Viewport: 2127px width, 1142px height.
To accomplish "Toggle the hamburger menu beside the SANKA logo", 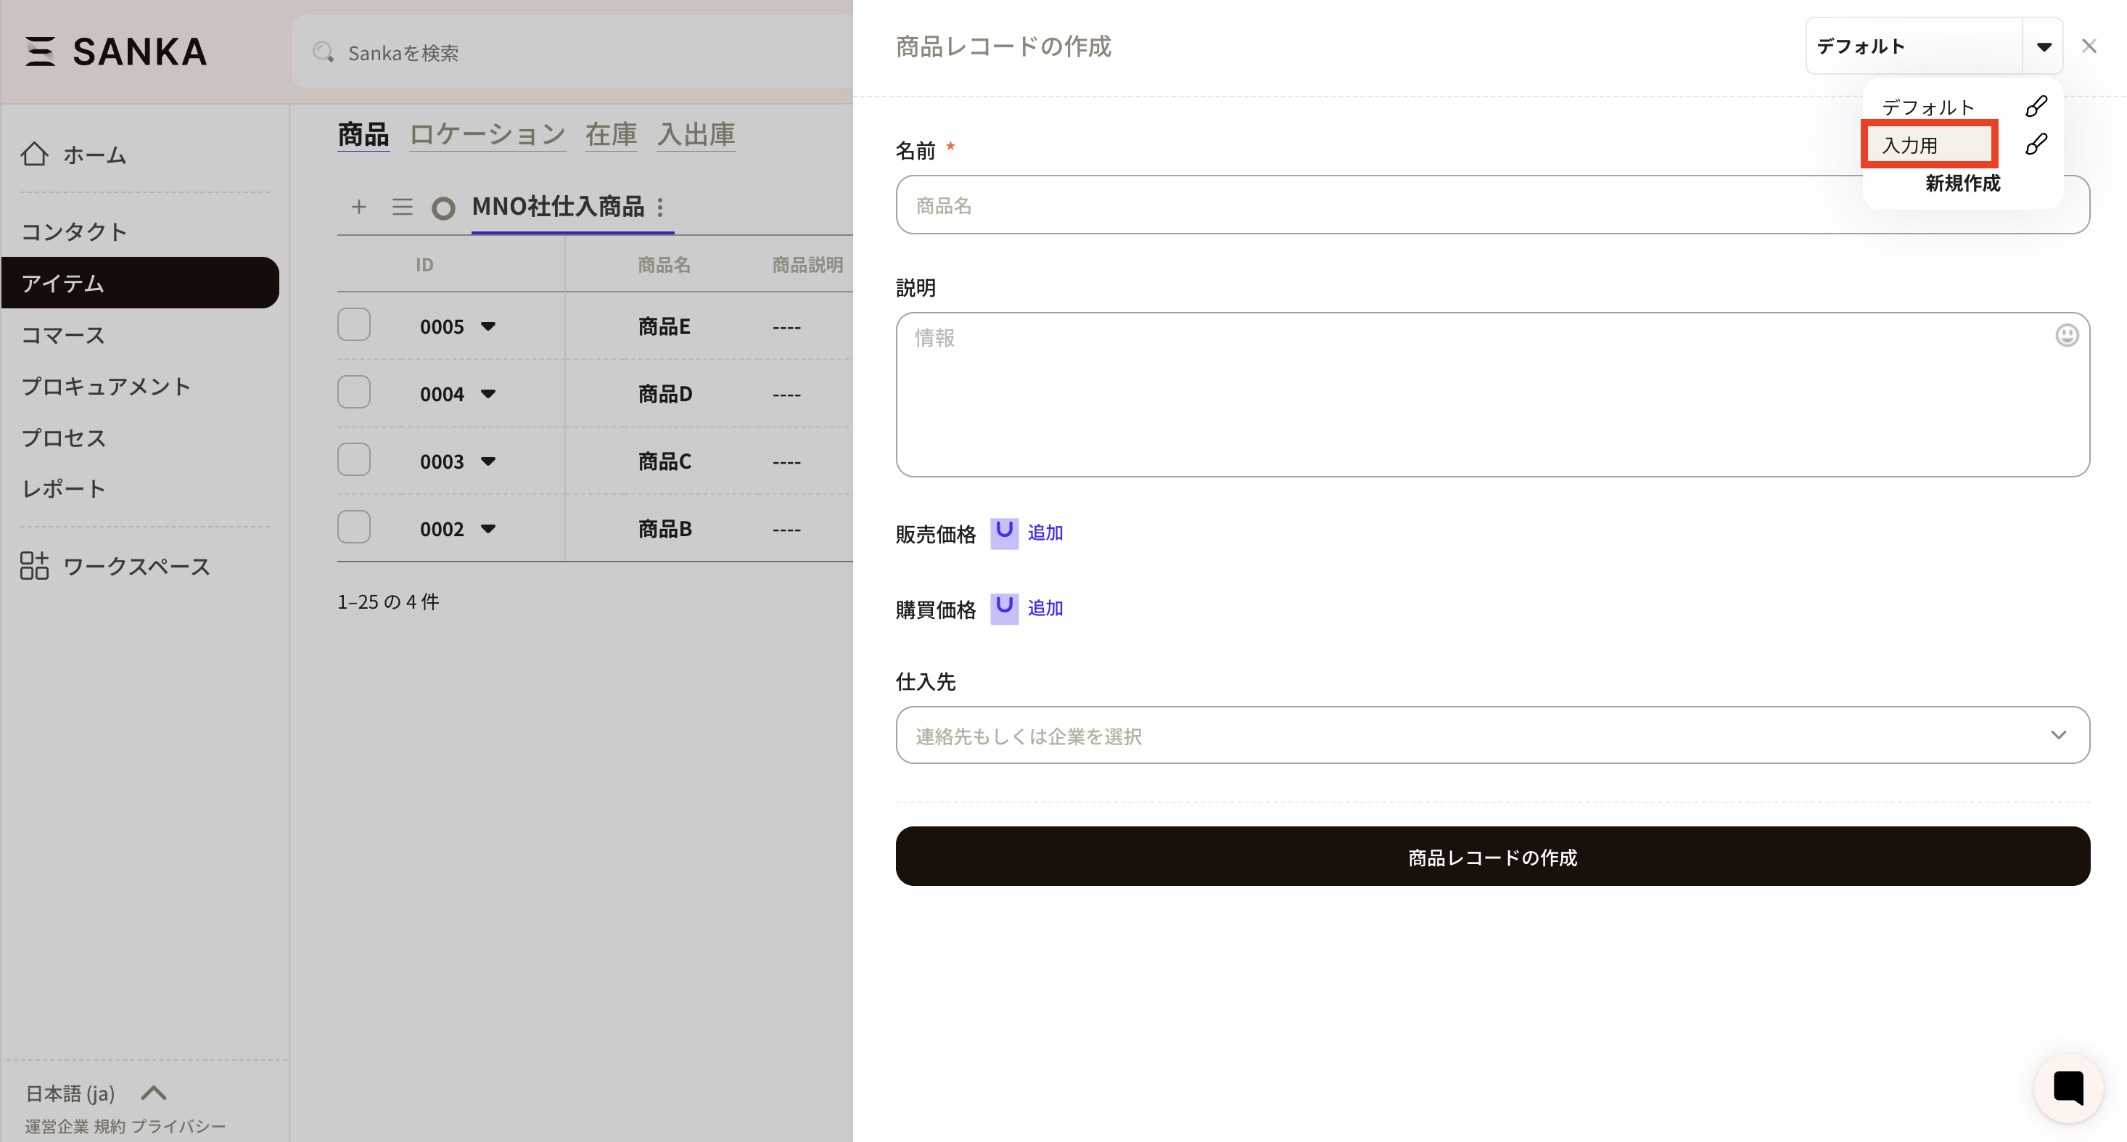I will click(x=40, y=52).
